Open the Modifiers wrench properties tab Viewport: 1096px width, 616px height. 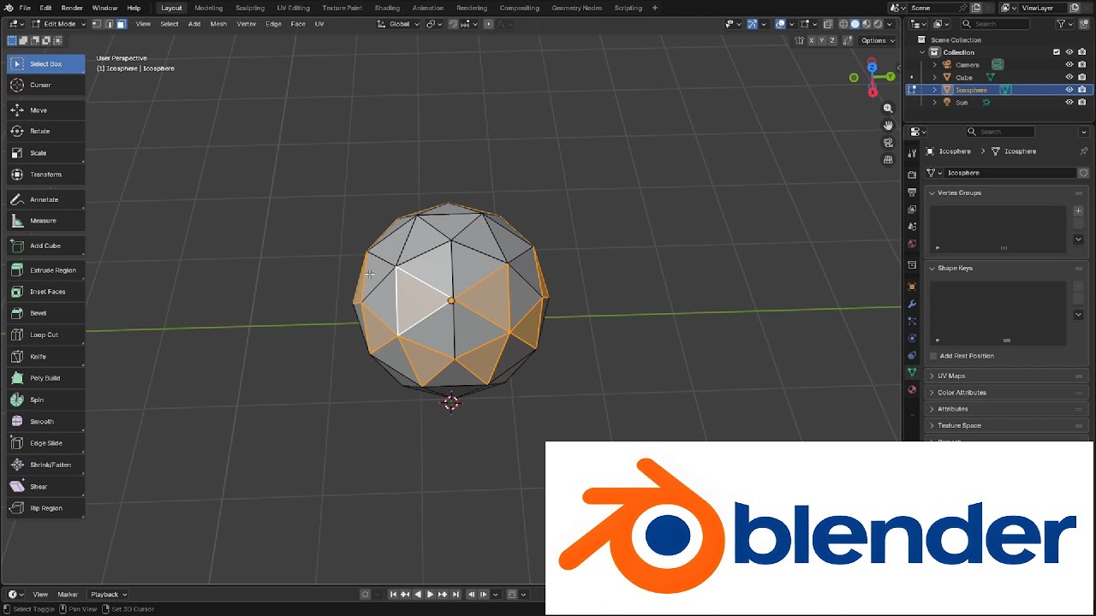pos(912,304)
